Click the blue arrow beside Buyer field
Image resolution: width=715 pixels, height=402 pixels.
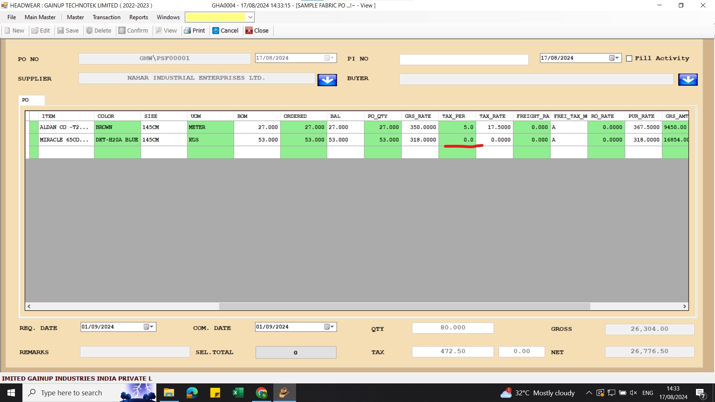point(687,79)
